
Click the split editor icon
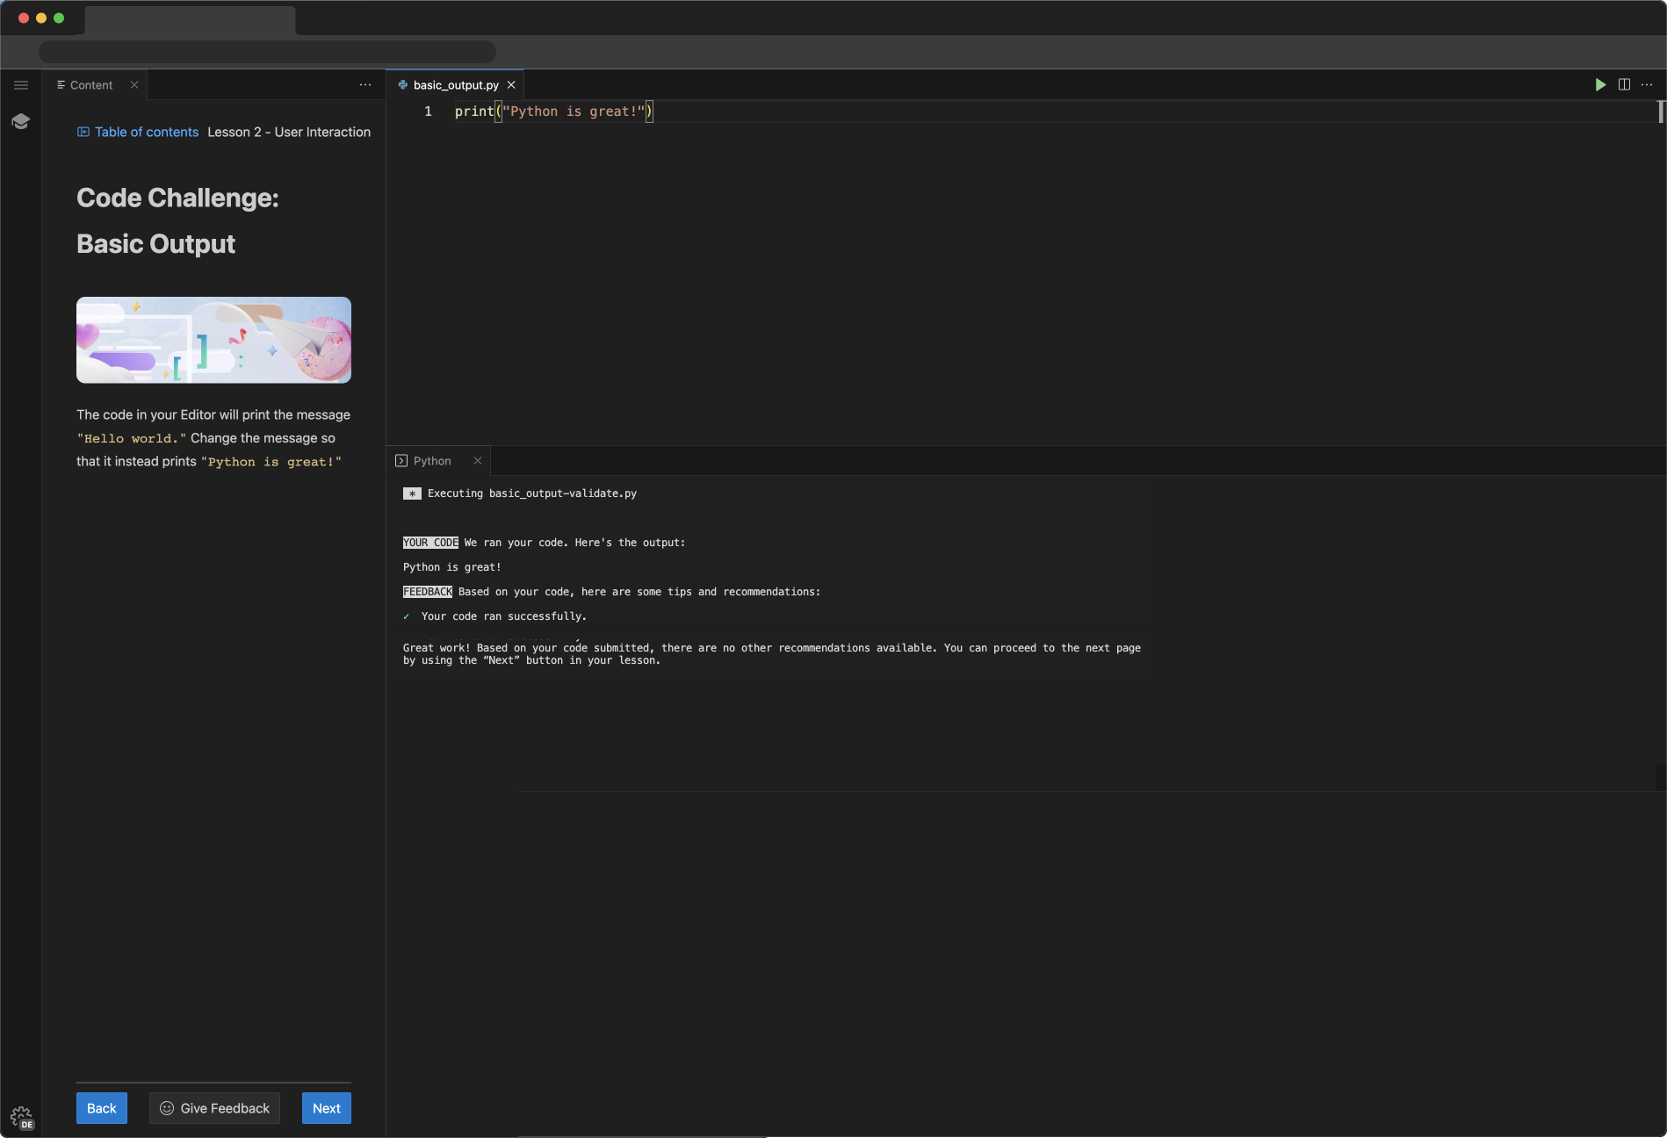coord(1624,85)
